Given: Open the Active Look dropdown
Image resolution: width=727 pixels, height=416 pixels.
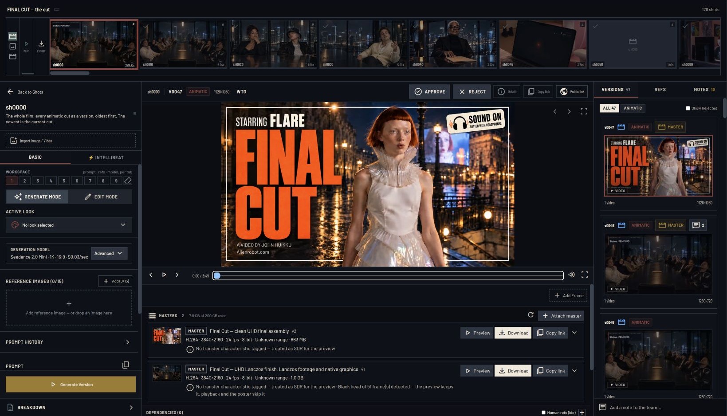Looking at the screenshot, I should click(x=69, y=225).
